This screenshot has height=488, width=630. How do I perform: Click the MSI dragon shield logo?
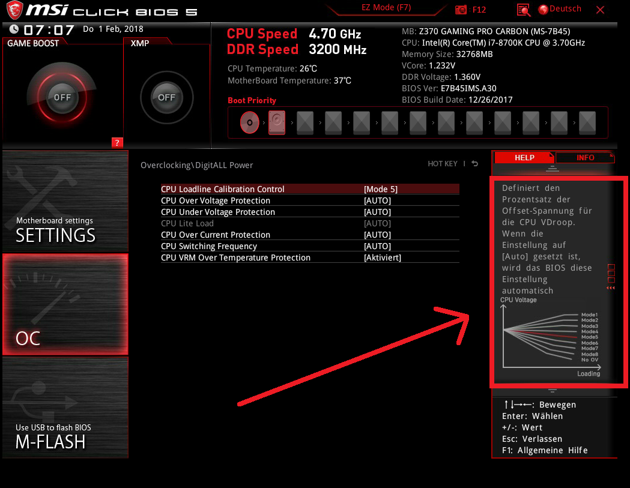[x=14, y=10]
